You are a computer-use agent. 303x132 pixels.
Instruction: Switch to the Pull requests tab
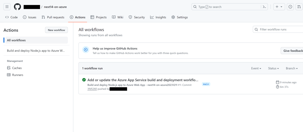[x=53, y=17]
